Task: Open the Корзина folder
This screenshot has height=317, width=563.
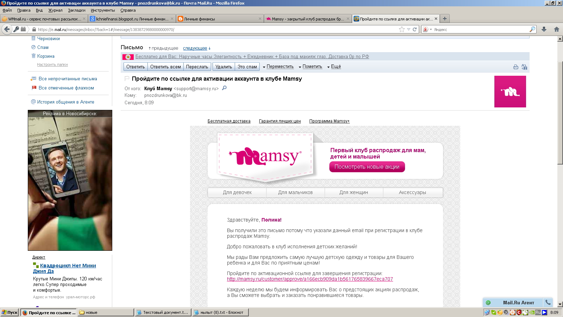Action: 46,56
